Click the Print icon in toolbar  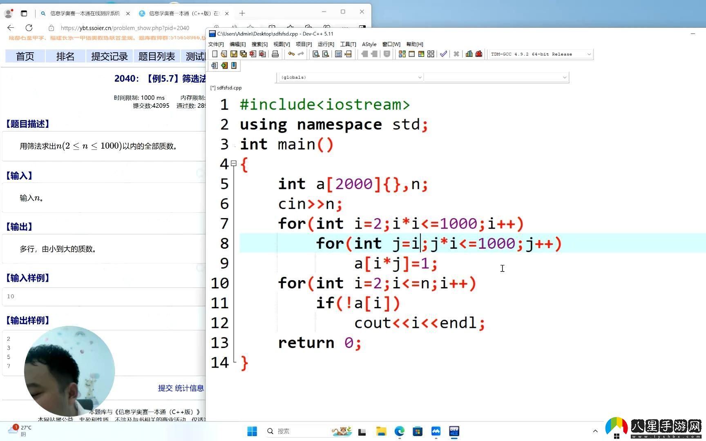tap(275, 54)
